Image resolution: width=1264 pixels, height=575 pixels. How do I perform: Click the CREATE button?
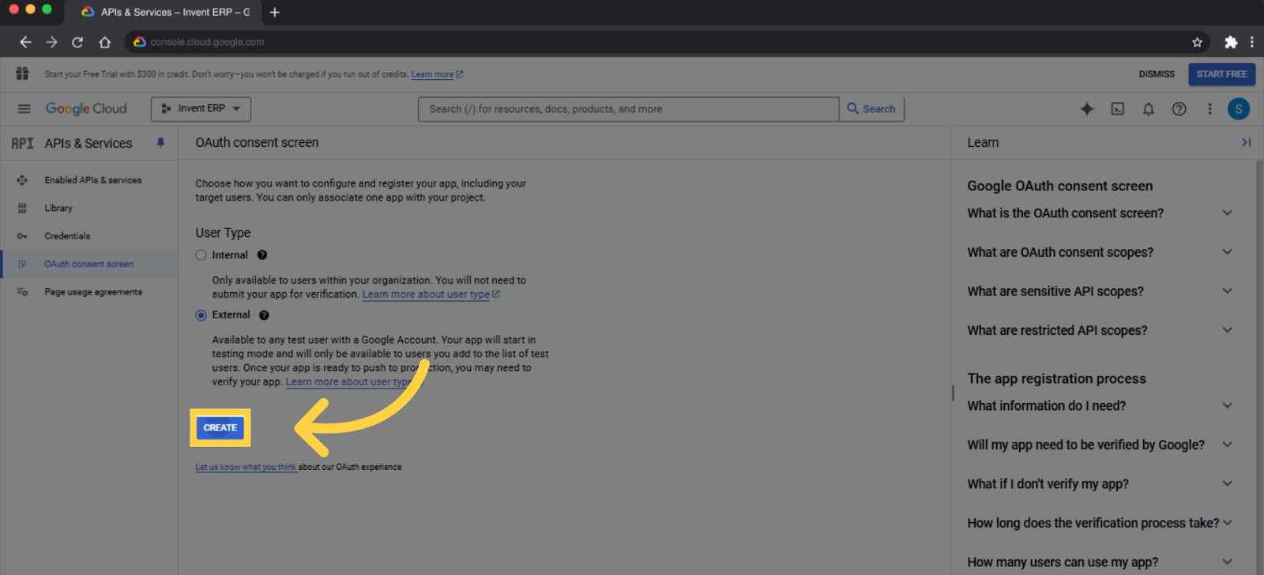(220, 428)
